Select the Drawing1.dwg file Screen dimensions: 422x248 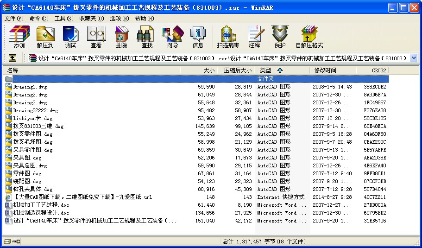[30, 87]
